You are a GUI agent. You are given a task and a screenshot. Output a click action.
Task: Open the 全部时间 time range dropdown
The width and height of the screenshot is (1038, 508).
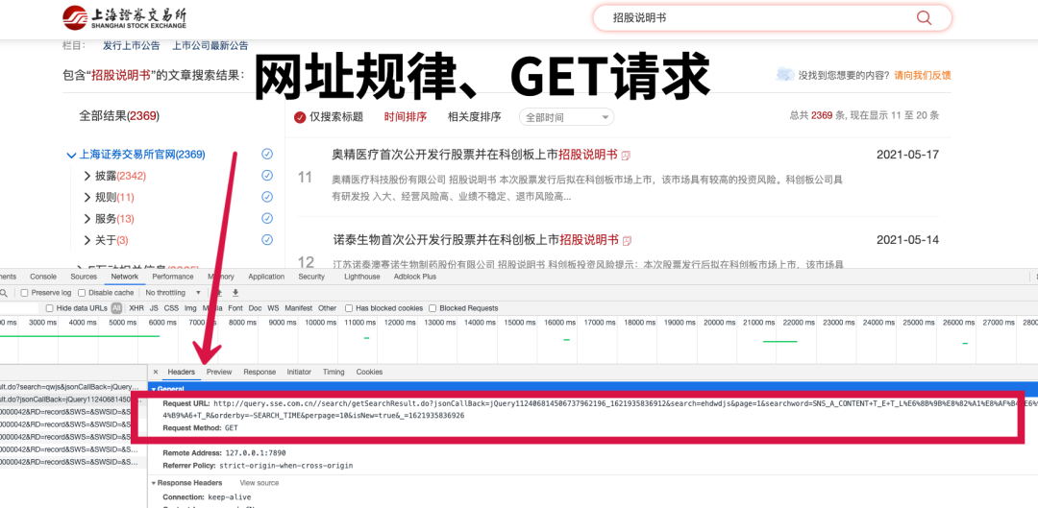click(x=567, y=117)
